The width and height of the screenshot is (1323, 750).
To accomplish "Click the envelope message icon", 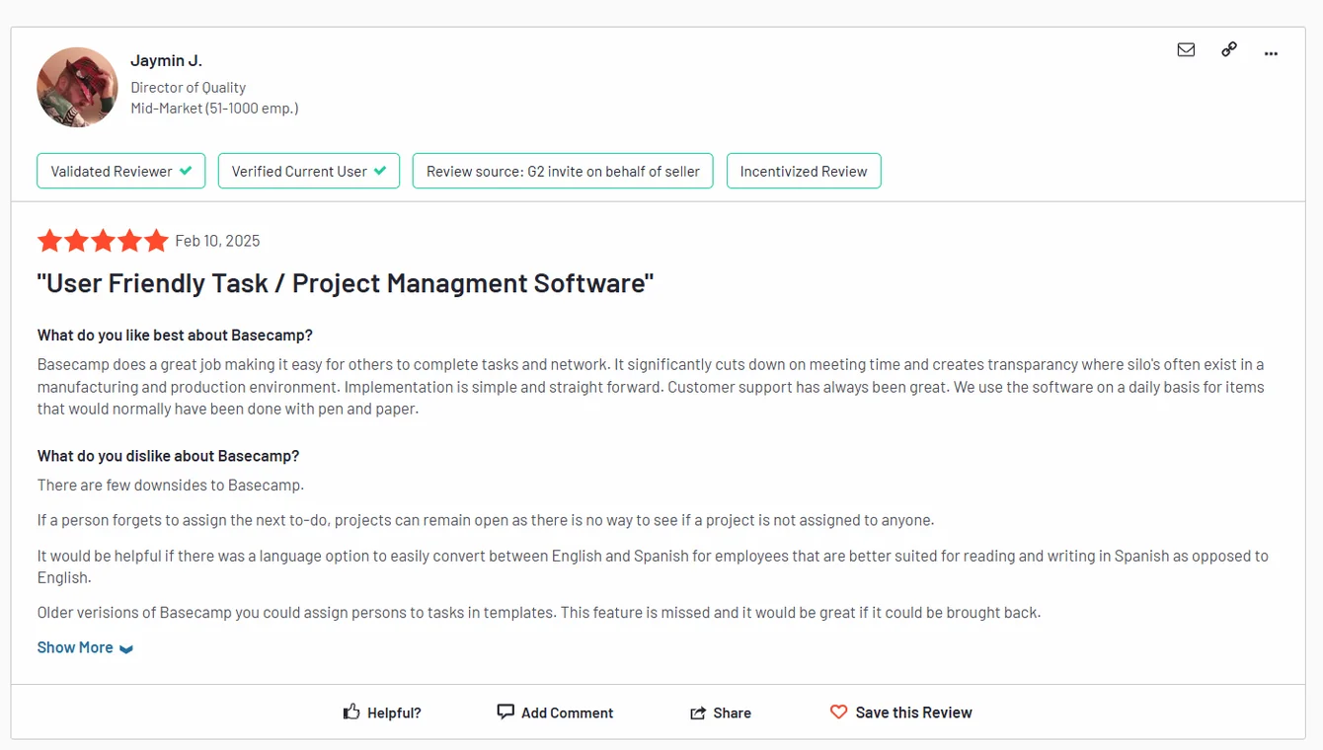I will (1186, 49).
